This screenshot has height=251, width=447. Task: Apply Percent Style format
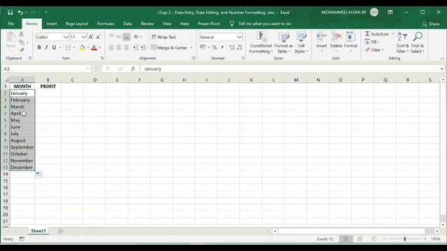pyautogui.click(x=214, y=47)
